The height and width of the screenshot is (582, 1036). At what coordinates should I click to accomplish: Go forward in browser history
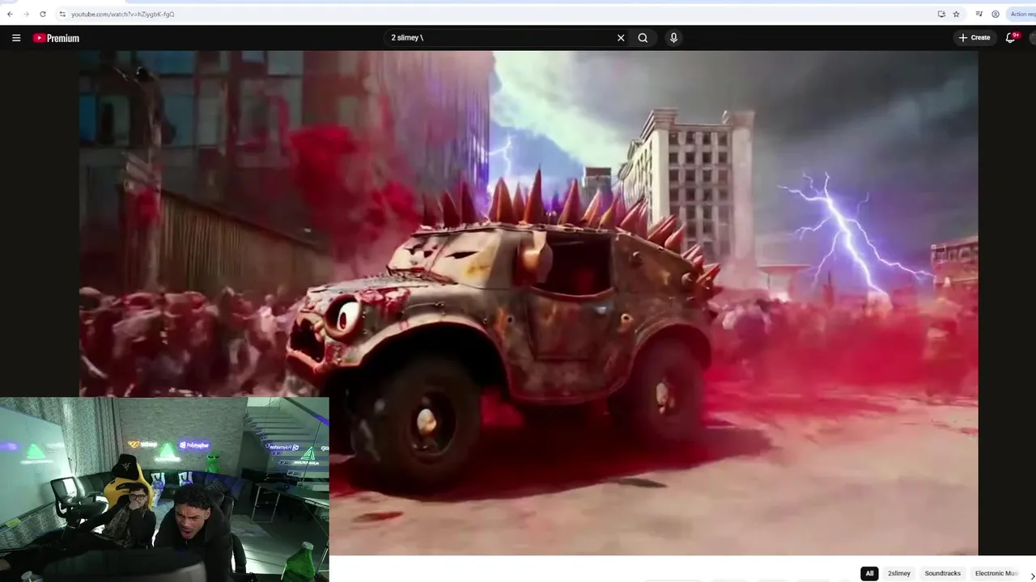pyautogui.click(x=26, y=14)
